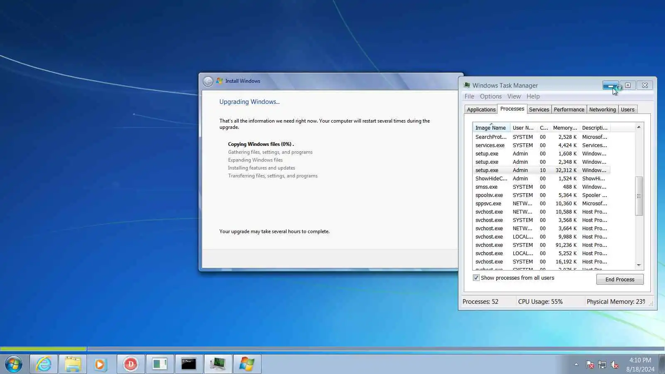This screenshot has height=374, width=665.
Task: Click the Physical Memory status bar entry
Action: 616,302
